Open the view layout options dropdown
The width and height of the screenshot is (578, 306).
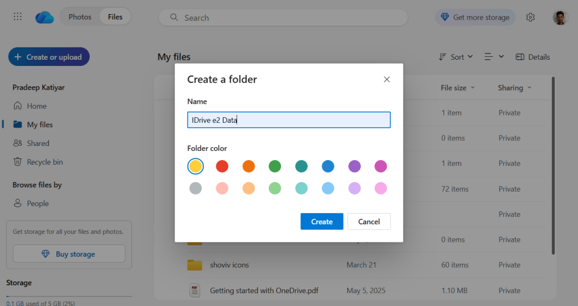click(x=494, y=57)
